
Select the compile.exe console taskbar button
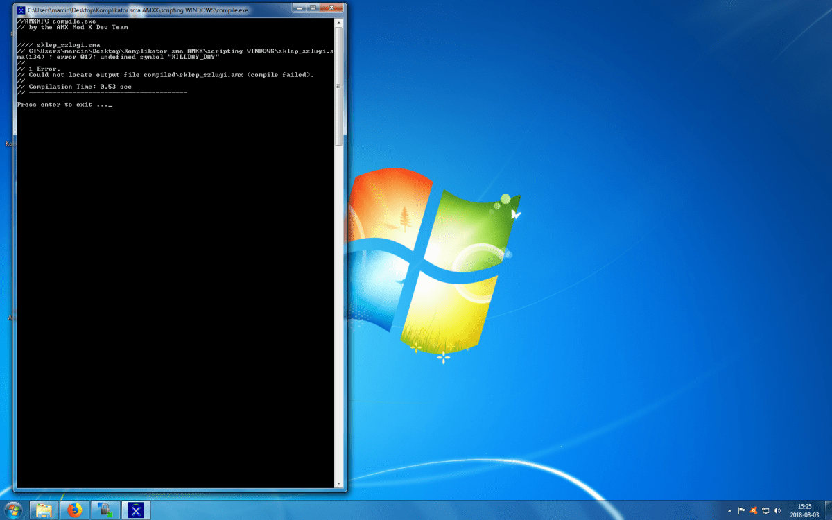(x=137, y=510)
